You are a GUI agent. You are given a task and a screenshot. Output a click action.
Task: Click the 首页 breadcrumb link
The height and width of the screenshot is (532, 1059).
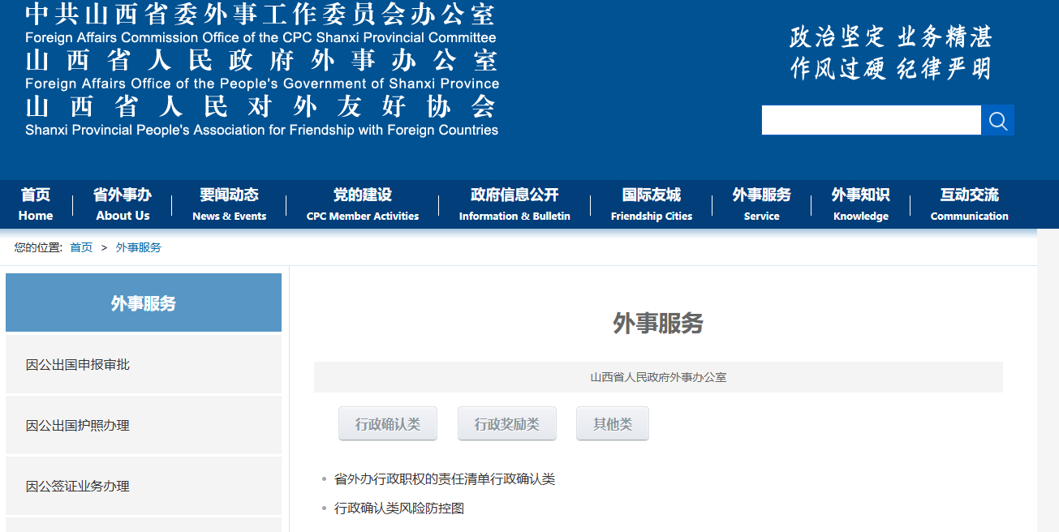[x=81, y=247]
